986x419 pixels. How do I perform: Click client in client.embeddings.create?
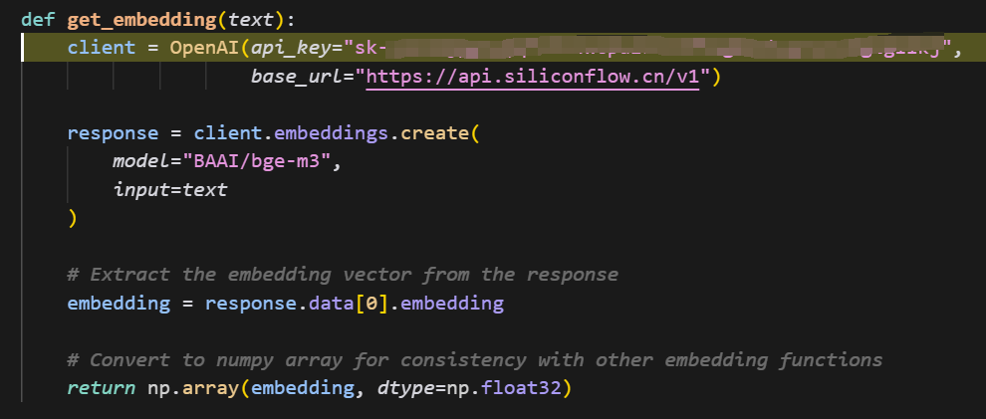coord(228,133)
